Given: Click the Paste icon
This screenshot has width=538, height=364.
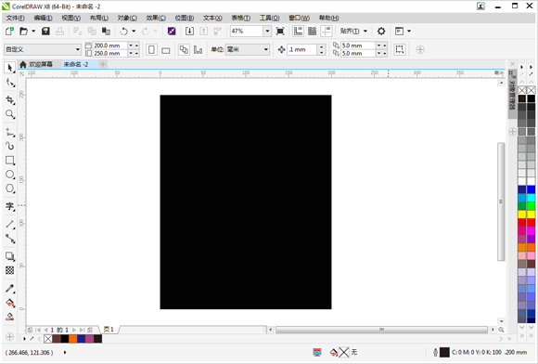Looking at the screenshot, I should click(x=106, y=32).
